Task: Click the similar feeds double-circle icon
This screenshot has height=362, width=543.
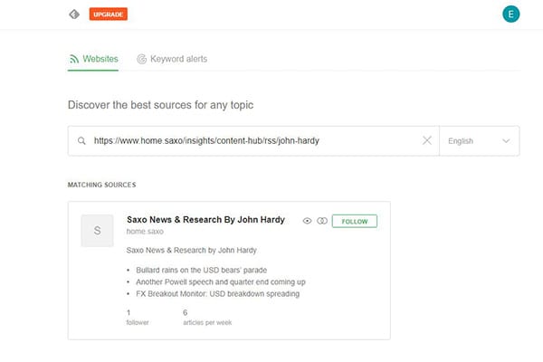Action: click(322, 221)
